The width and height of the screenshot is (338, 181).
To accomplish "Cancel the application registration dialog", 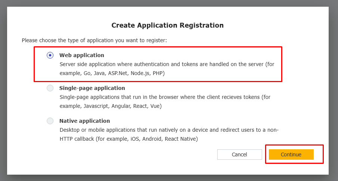I will (x=239, y=155).
